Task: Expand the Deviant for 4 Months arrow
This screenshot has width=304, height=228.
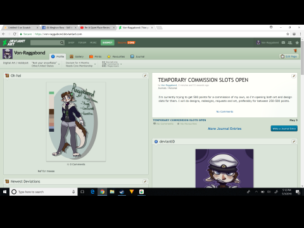Action: point(95,64)
